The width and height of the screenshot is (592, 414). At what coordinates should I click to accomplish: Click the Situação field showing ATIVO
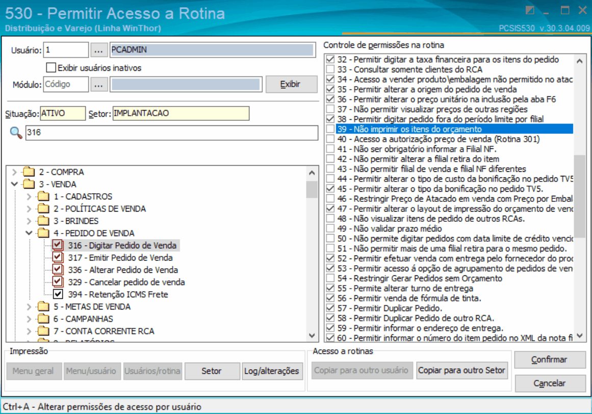coord(63,113)
